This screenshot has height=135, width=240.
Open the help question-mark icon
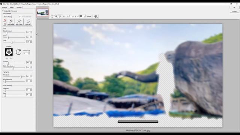coord(96,16)
